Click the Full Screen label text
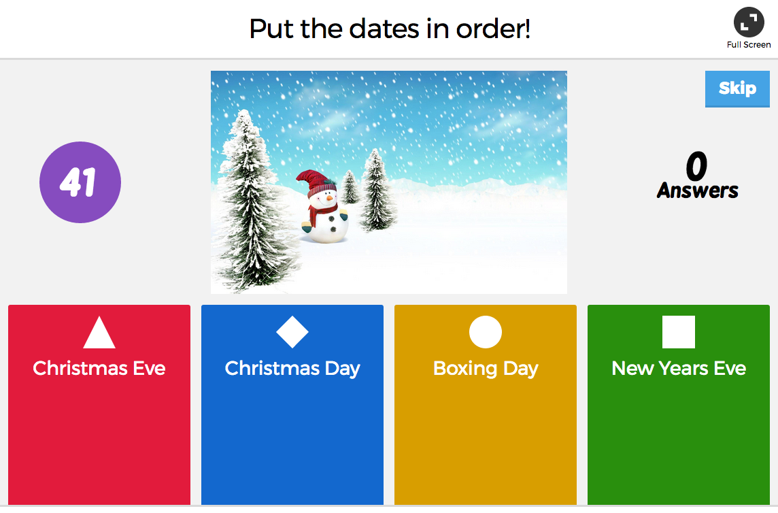The image size is (778, 513). (x=749, y=44)
